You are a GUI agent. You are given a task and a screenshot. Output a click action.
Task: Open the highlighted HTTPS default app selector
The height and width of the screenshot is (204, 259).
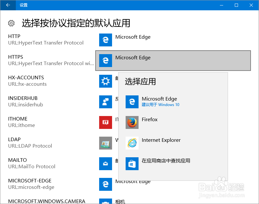click(173, 61)
